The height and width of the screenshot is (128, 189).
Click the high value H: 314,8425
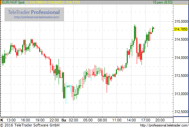53,2
